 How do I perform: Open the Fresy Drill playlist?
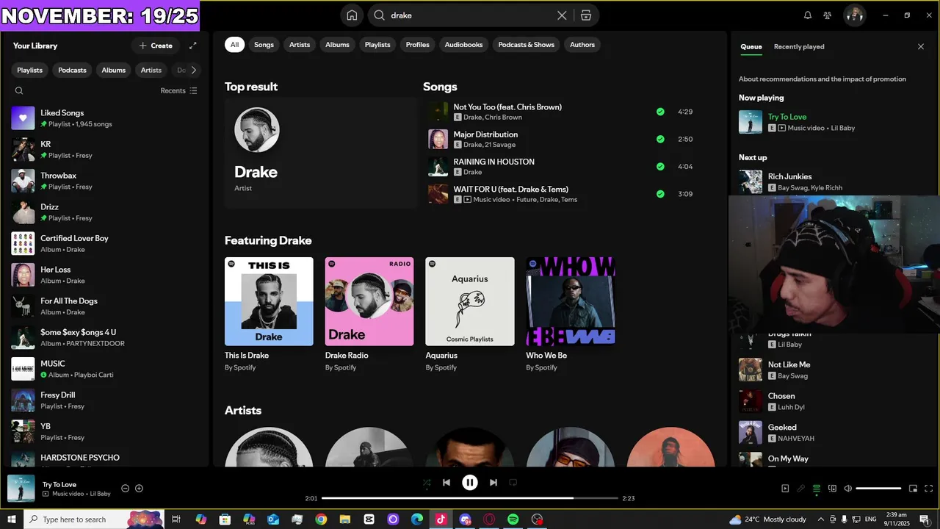(106, 400)
